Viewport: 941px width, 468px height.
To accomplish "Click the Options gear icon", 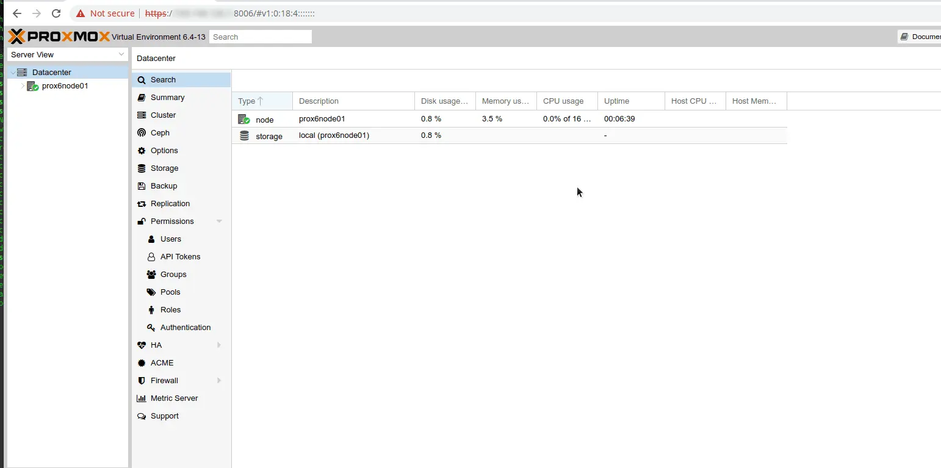I will click(142, 151).
